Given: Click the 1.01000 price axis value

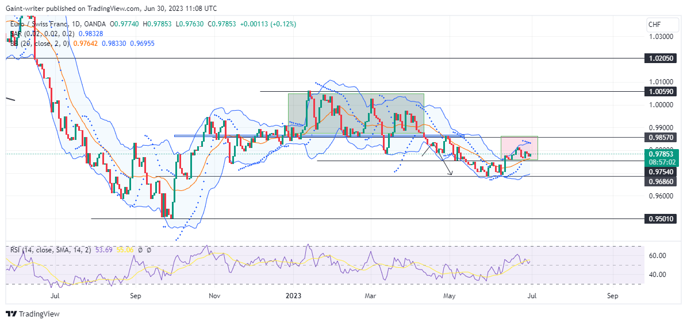Looking at the screenshot, I should [x=660, y=82].
